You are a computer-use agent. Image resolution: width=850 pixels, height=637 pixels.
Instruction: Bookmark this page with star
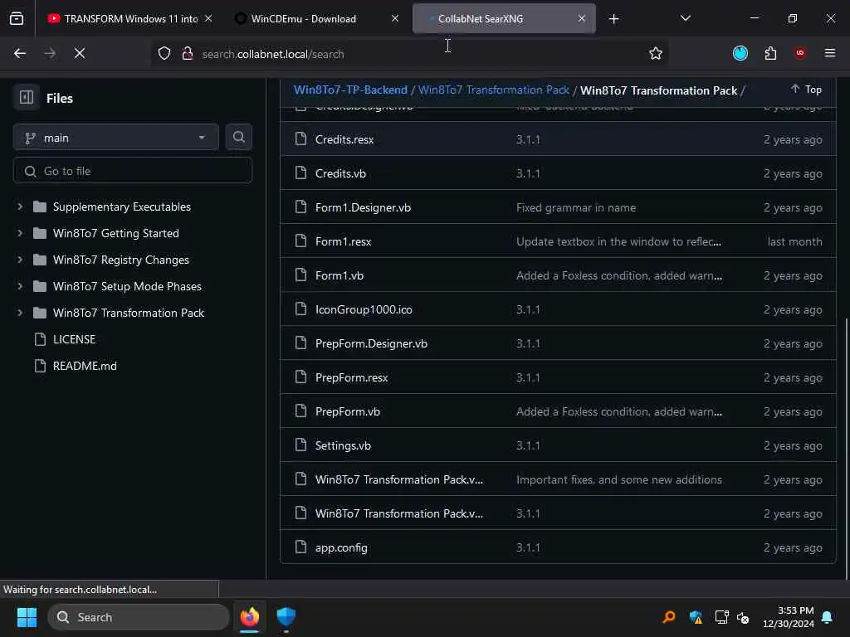(656, 53)
